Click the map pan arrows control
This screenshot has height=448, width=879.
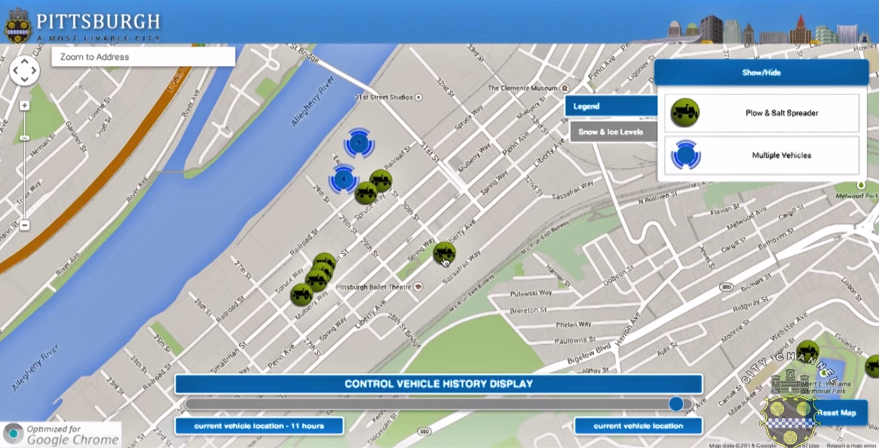(x=24, y=70)
